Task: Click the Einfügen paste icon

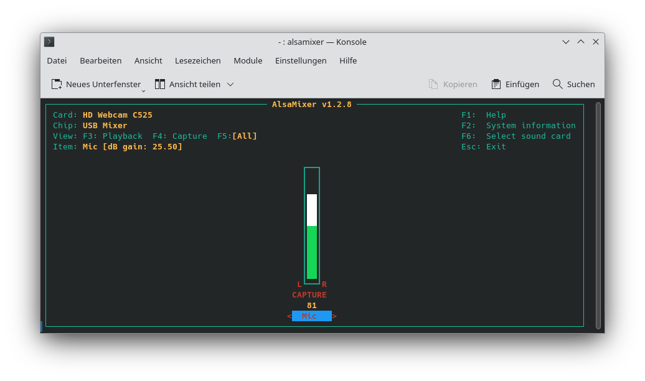Action: pos(496,83)
